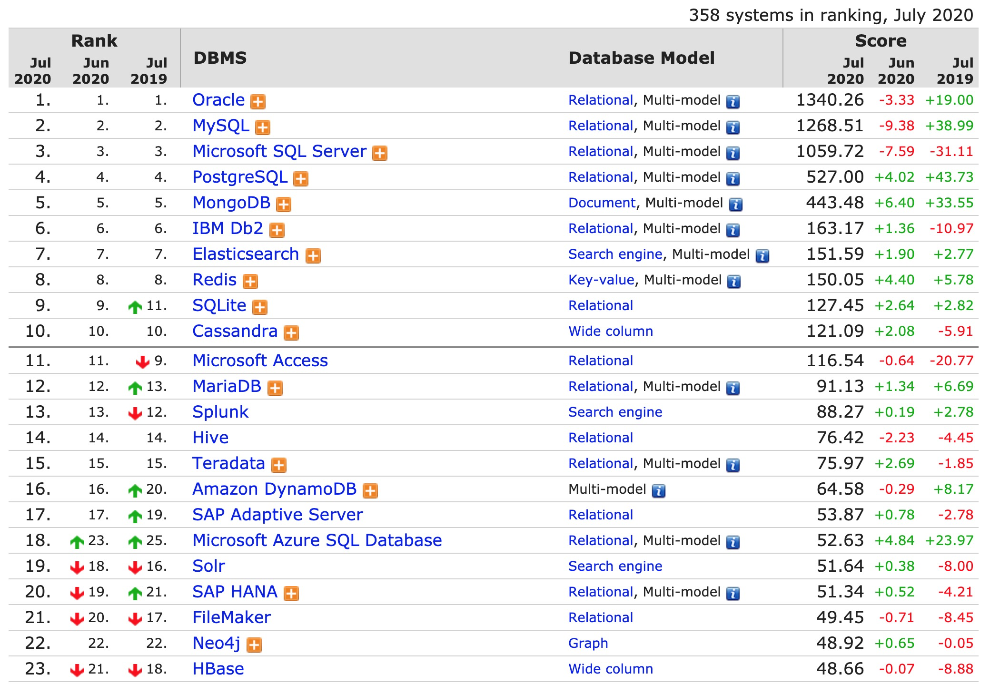Open the Redis link
Screen dimensions: 990x684
click(215, 280)
